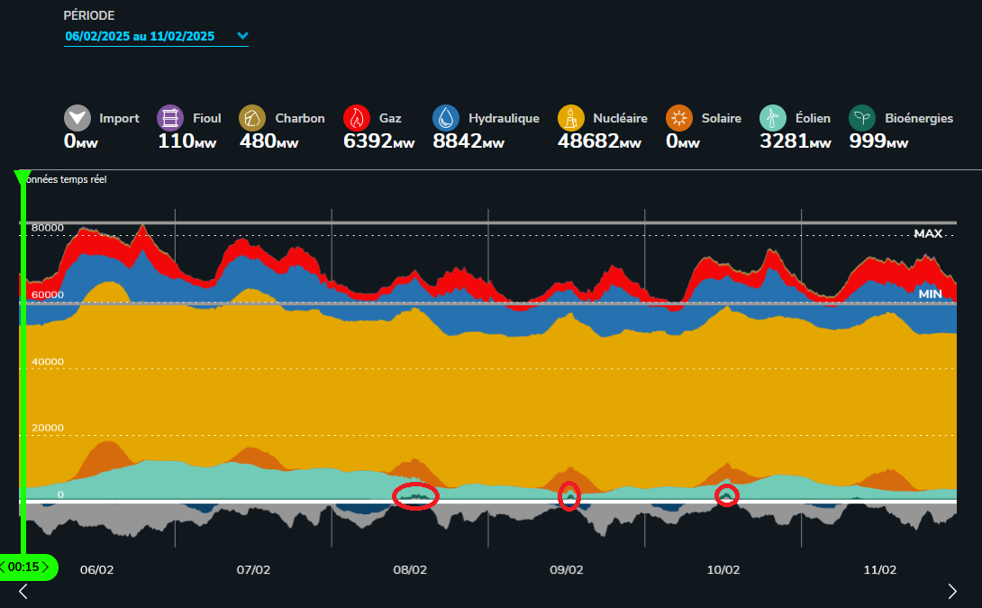Select the 10/02 date label
The image size is (982, 608).
(723, 570)
